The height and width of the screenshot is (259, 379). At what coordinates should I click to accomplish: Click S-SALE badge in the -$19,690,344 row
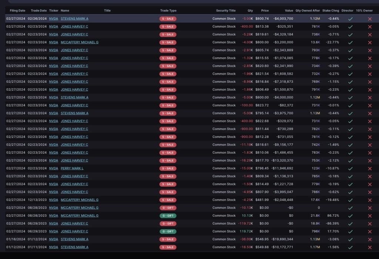168,239
